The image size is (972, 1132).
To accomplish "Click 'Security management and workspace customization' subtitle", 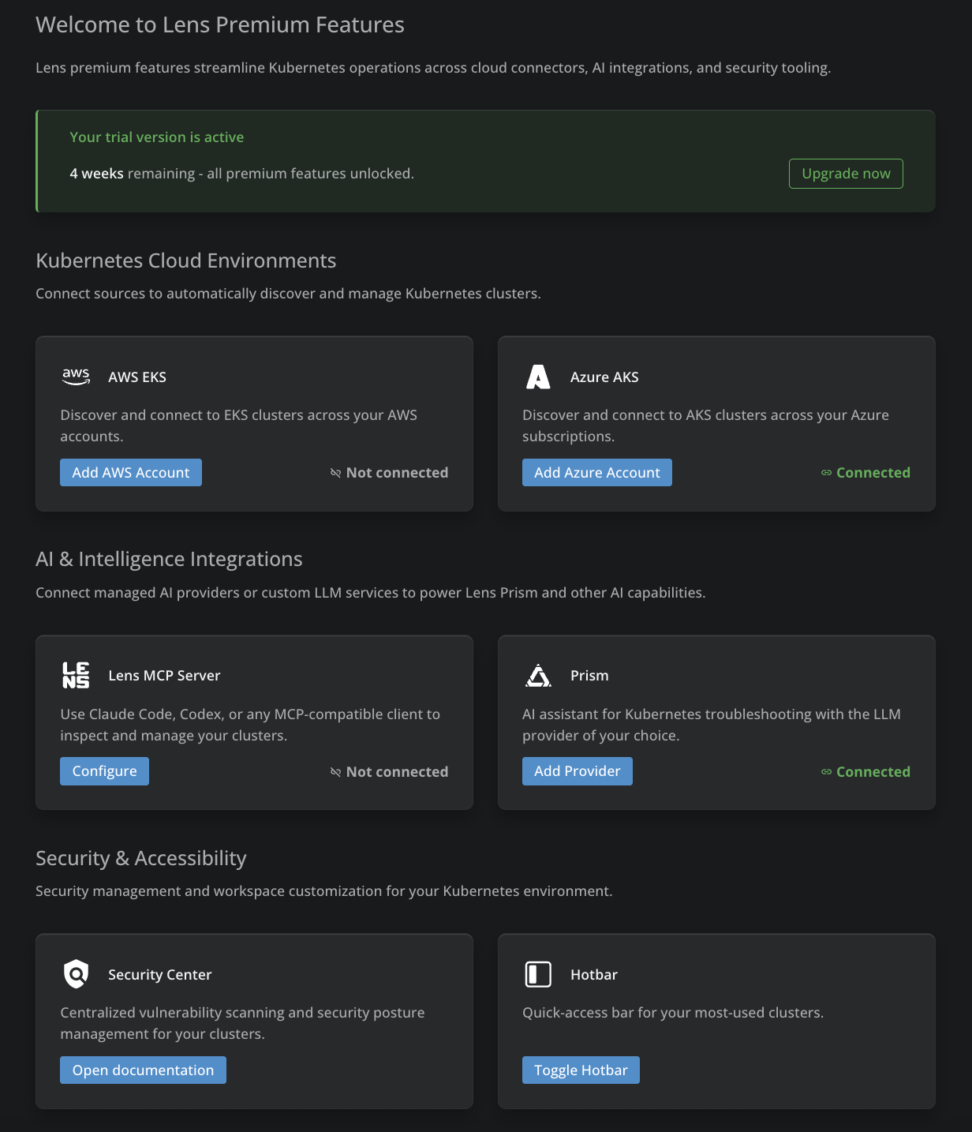I will (323, 891).
